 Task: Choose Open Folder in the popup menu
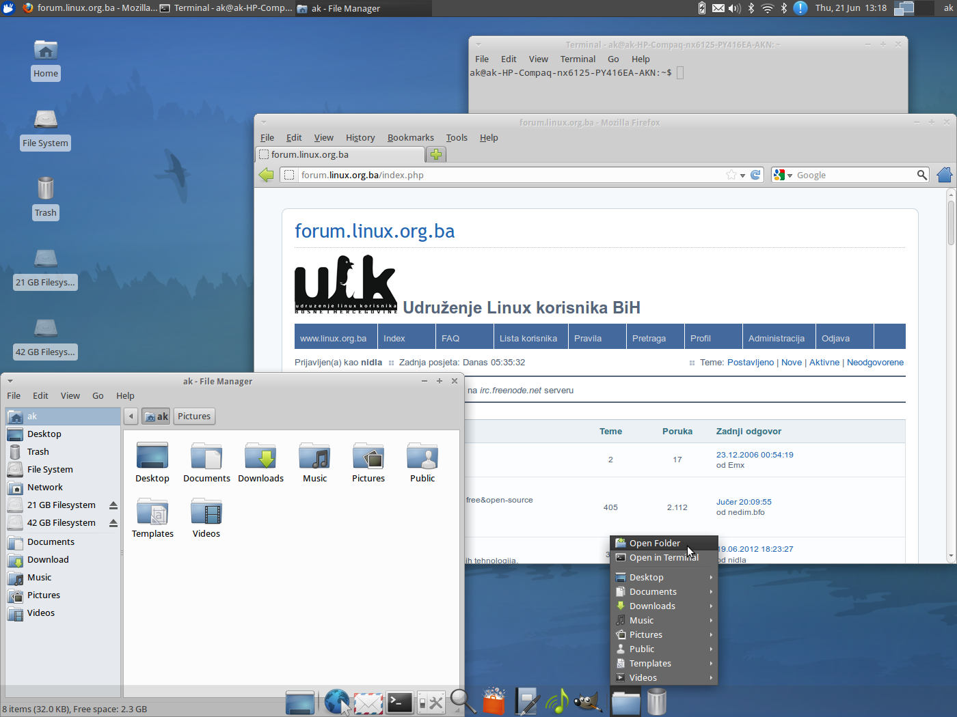coord(664,543)
